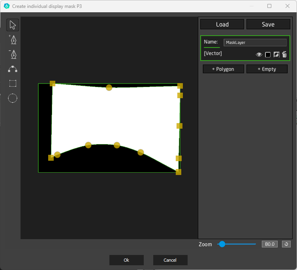The height and width of the screenshot is (270, 297).
Task: Select the curve point conversion tool
Action: coord(13,69)
